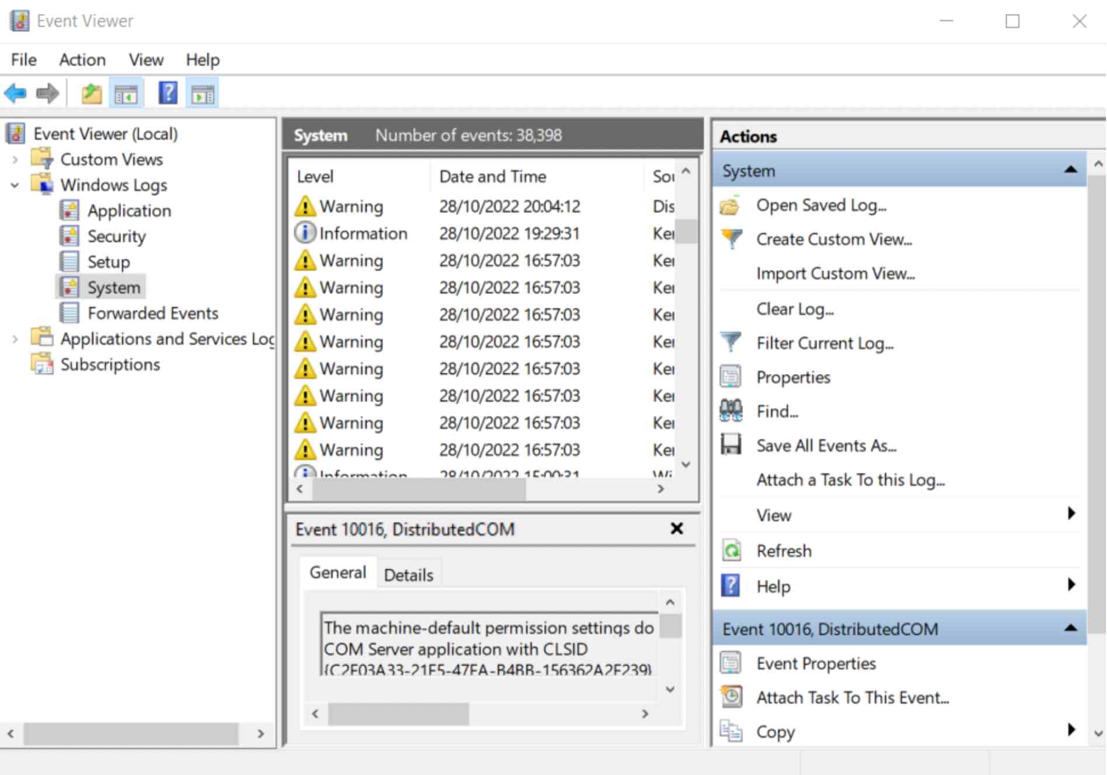
Task: Click Import Custom View... action
Action: click(836, 274)
